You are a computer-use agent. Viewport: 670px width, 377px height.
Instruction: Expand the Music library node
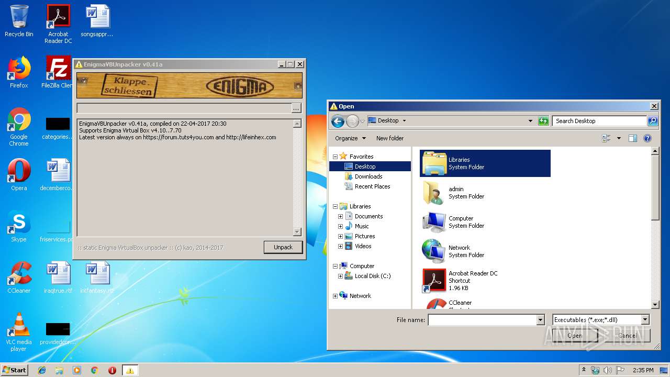tap(340, 226)
